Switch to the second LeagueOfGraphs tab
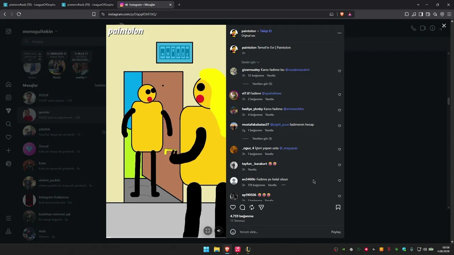 tap(88, 5)
